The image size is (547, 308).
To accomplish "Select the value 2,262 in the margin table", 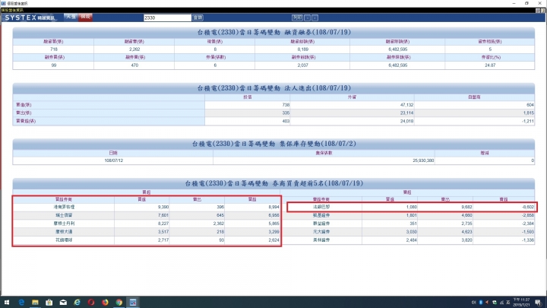I will pos(134,49).
